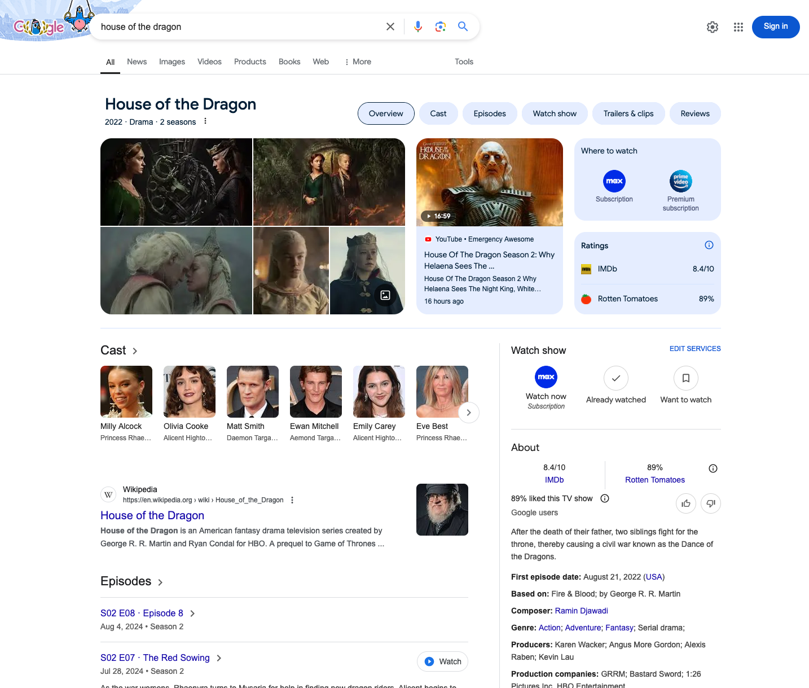Expand the Cast section chevron
This screenshot has width=809, height=688.
click(x=135, y=351)
